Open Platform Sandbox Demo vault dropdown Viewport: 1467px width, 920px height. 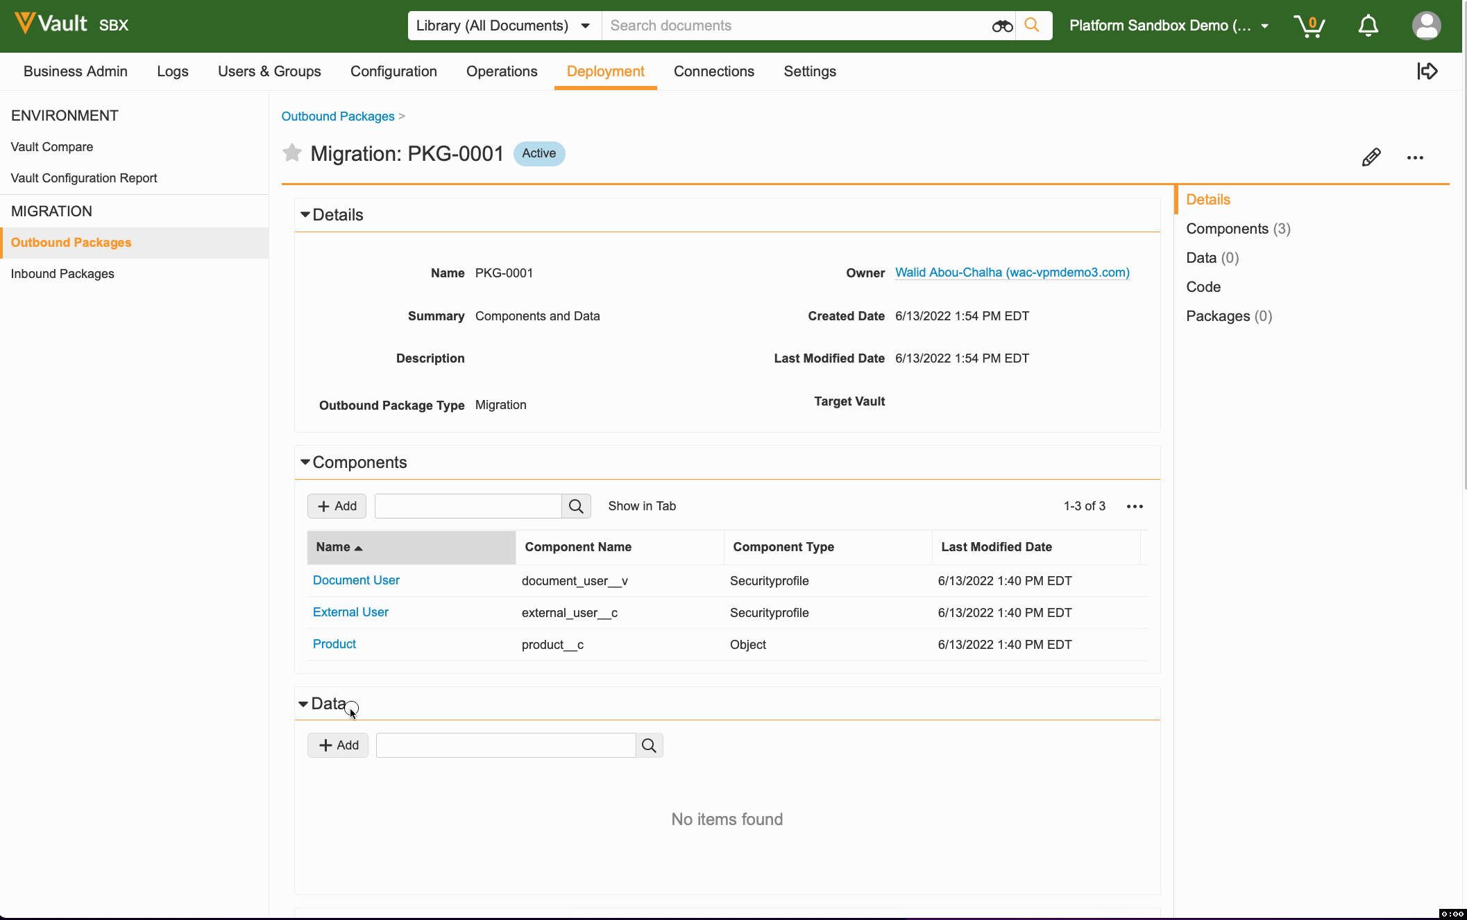pyautogui.click(x=1169, y=26)
